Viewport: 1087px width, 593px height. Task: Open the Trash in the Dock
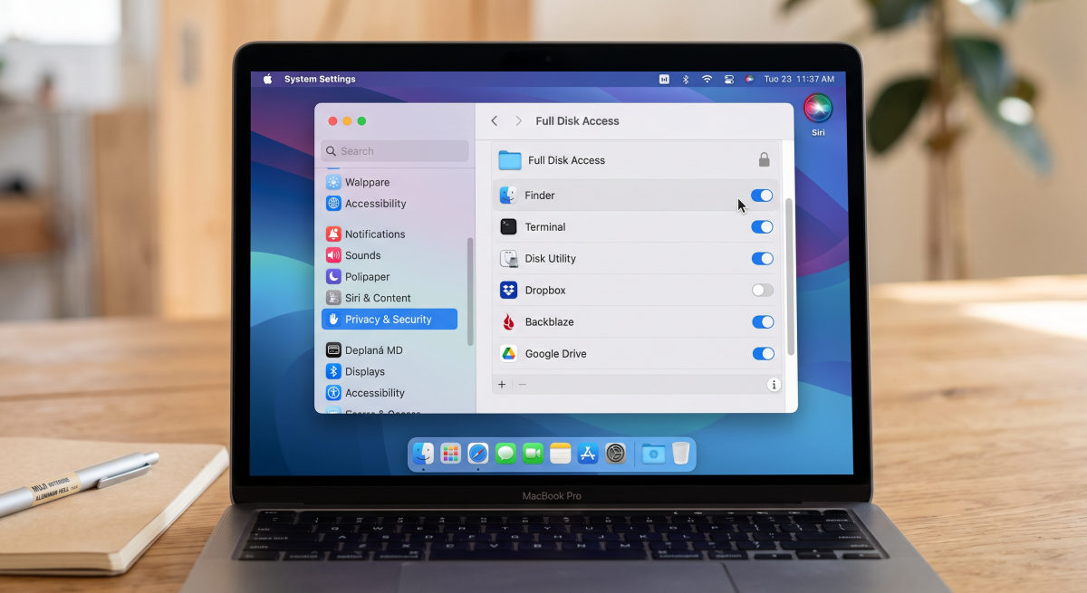681,453
